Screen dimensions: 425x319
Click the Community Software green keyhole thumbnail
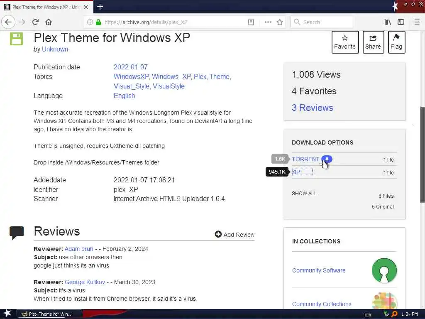tap(384, 270)
